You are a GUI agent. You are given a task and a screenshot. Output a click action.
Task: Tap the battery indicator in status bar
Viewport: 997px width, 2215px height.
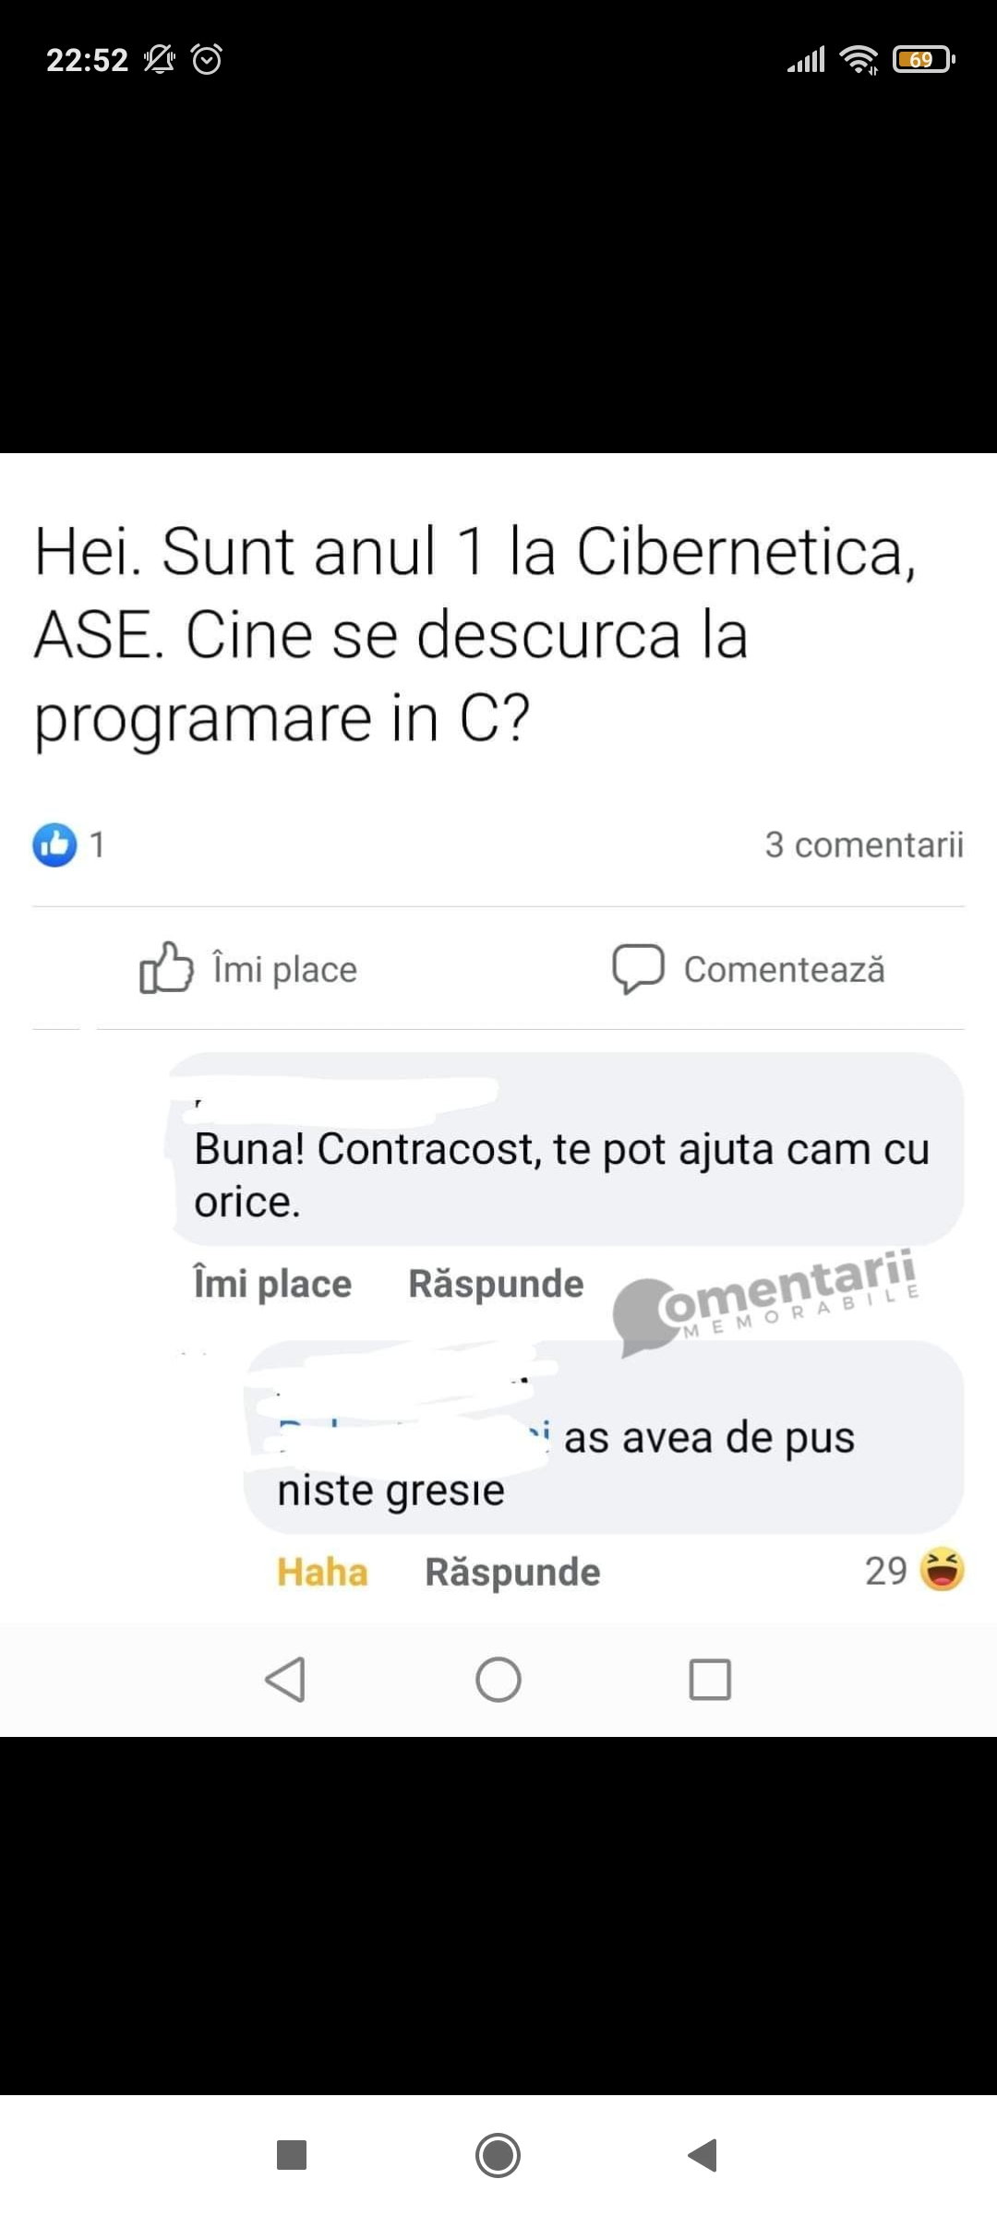923,60
